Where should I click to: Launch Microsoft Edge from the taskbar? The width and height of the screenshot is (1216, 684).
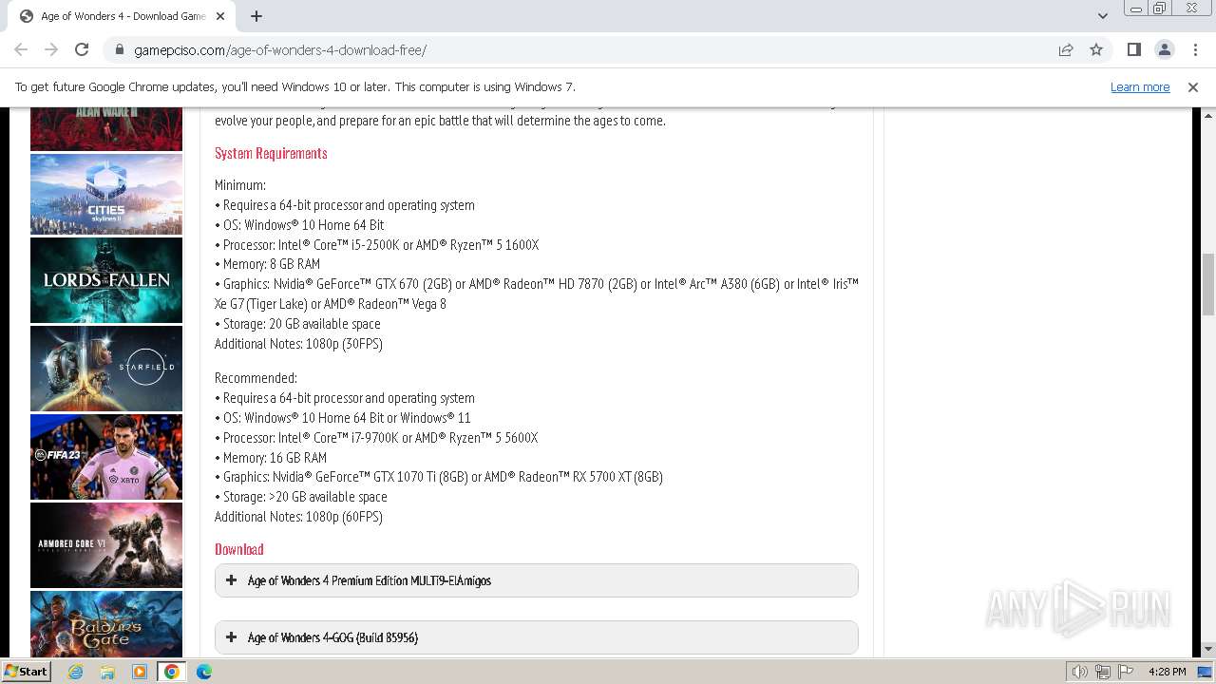coord(204,672)
